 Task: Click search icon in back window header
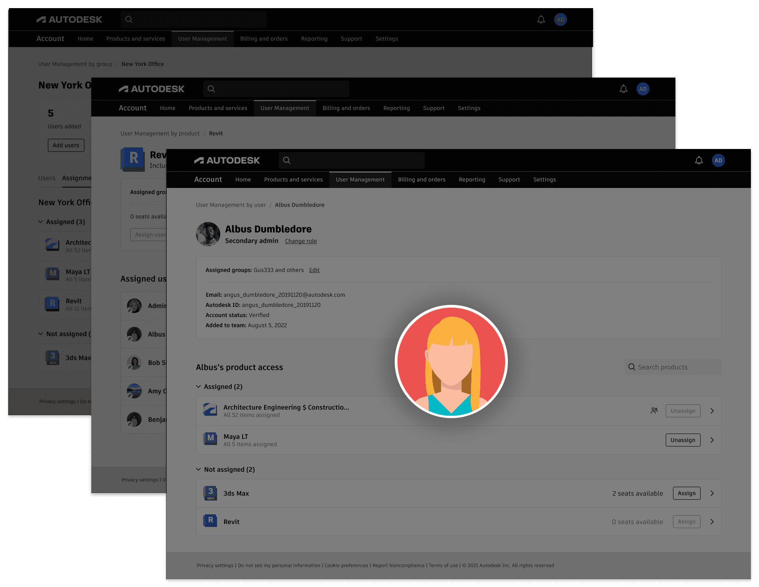129,19
